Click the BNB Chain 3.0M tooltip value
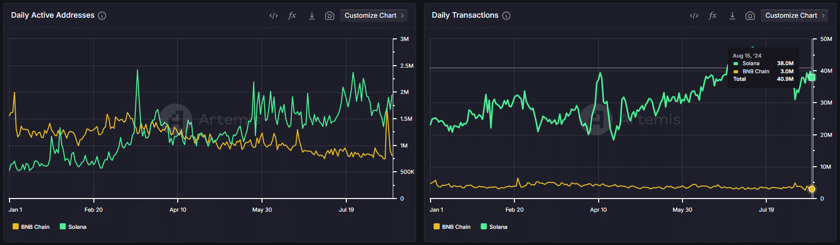The height and width of the screenshot is (245, 840). click(786, 71)
